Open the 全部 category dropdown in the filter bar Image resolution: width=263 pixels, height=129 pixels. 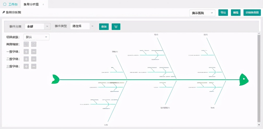coord(38,26)
